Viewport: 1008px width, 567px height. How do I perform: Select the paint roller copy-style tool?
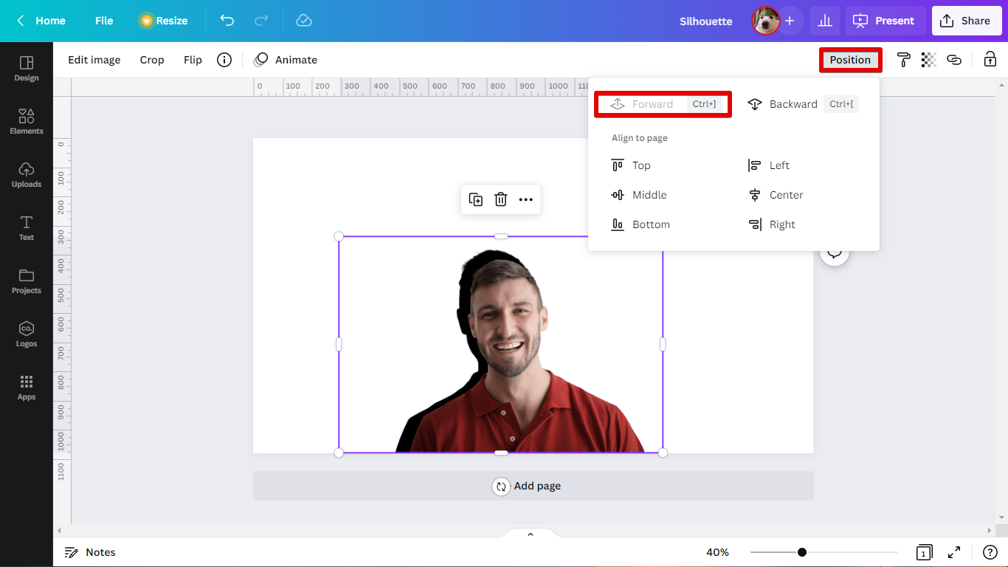[x=903, y=60]
